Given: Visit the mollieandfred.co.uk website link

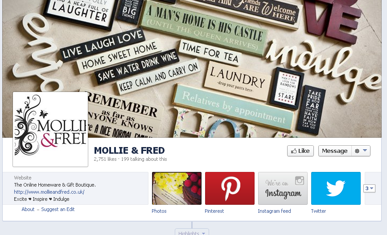Looking at the screenshot, I should pyautogui.click(x=49, y=192).
